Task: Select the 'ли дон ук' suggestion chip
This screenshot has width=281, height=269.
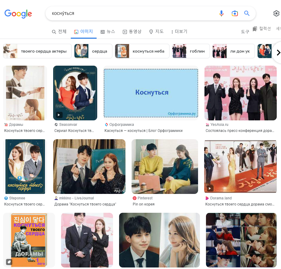Action: click(234, 51)
